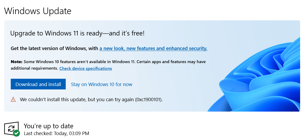Click the Windows Update page title
This screenshot has width=303, height=140.
38,11
